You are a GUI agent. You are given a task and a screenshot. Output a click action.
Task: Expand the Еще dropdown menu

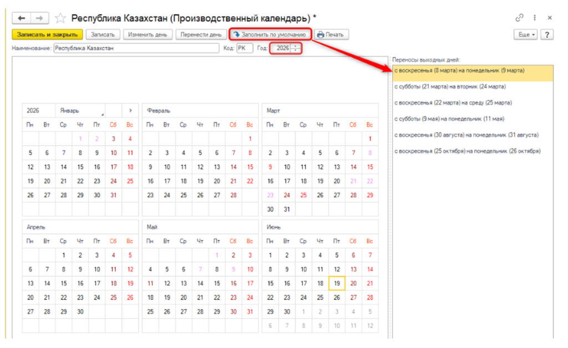point(526,34)
